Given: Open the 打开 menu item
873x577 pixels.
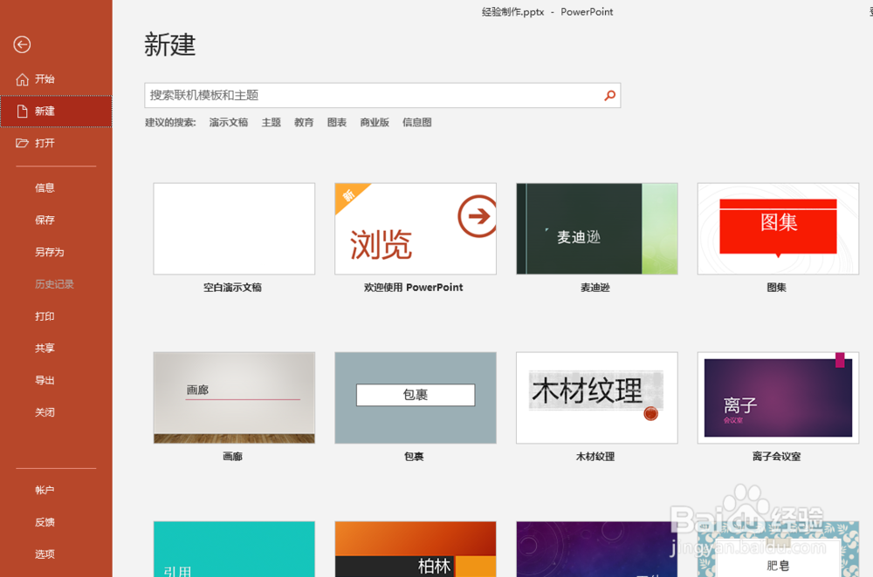Looking at the screenshot, I should 56,143.
